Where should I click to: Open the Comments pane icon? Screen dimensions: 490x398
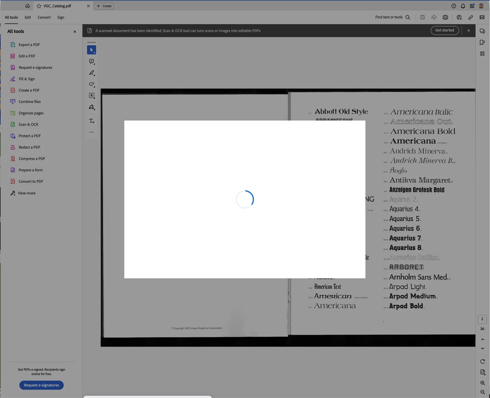point(482,31)
